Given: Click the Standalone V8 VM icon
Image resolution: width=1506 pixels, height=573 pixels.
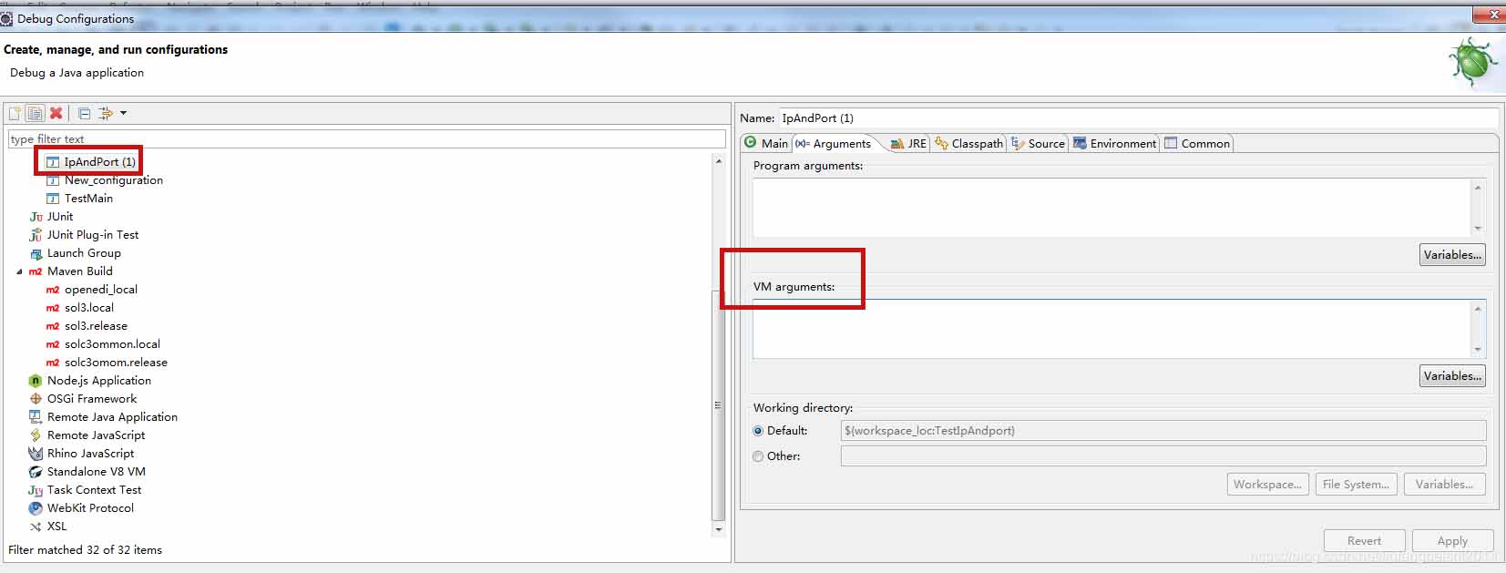Looking at the screenshot, I should (x=36, y=471).
